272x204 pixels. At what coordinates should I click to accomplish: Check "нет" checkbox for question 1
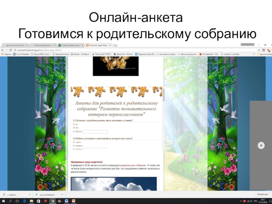coord(74,128)
